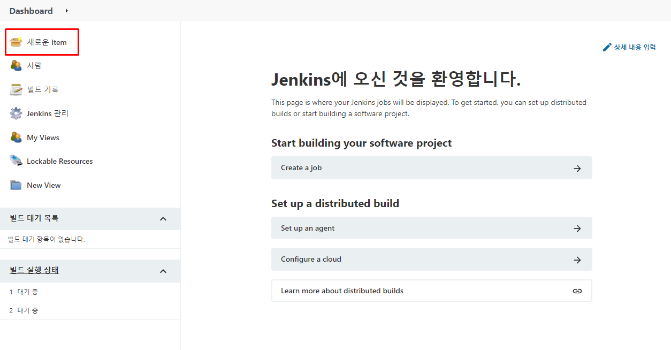This screenshot has height=350, width=671.
Task: Click the 사람 people icon
Action: coord(16,65)
